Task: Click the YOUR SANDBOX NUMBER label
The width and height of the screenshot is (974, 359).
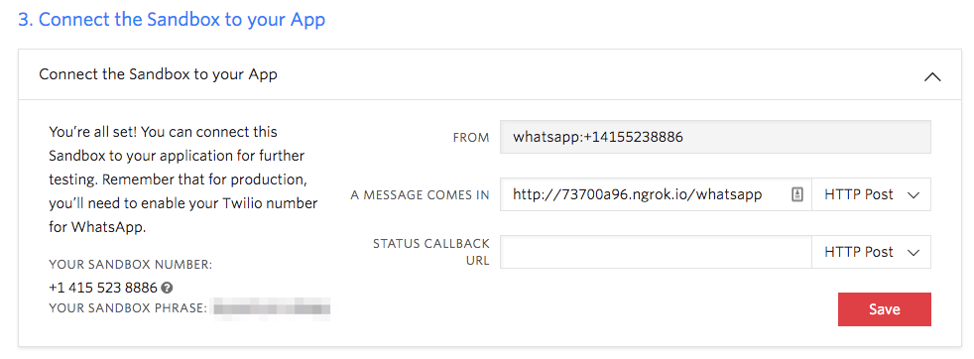Action: coord(131,265)
